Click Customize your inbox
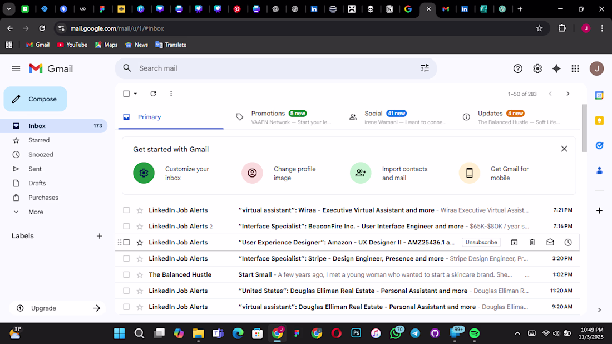The width and height of the screenshot is (612, 344). (172, 173)
